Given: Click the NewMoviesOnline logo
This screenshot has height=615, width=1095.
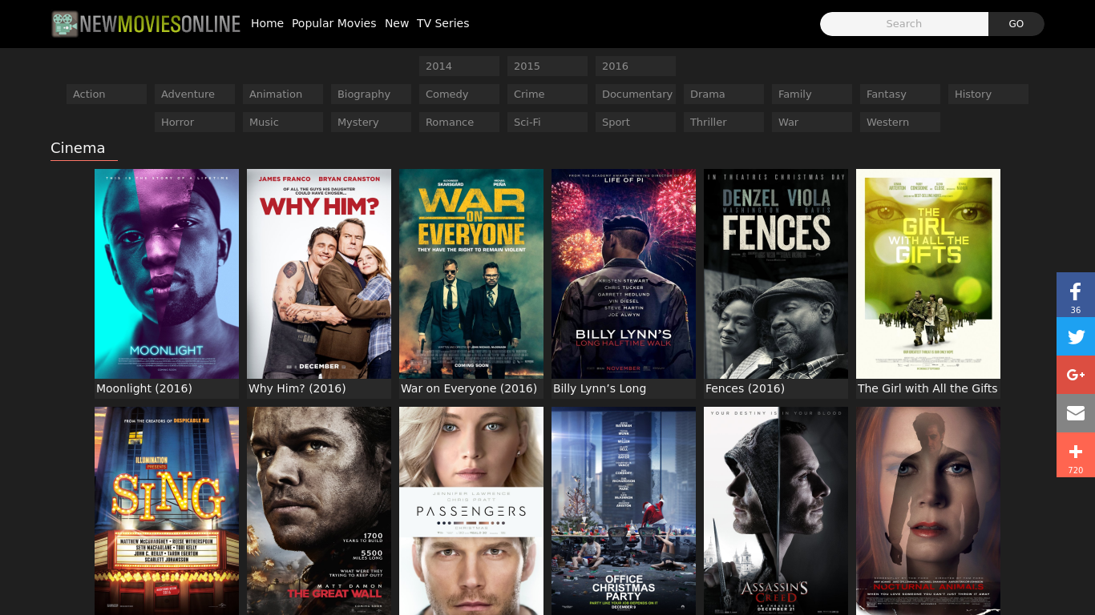Looking at the screenshot, I should 146,24.
